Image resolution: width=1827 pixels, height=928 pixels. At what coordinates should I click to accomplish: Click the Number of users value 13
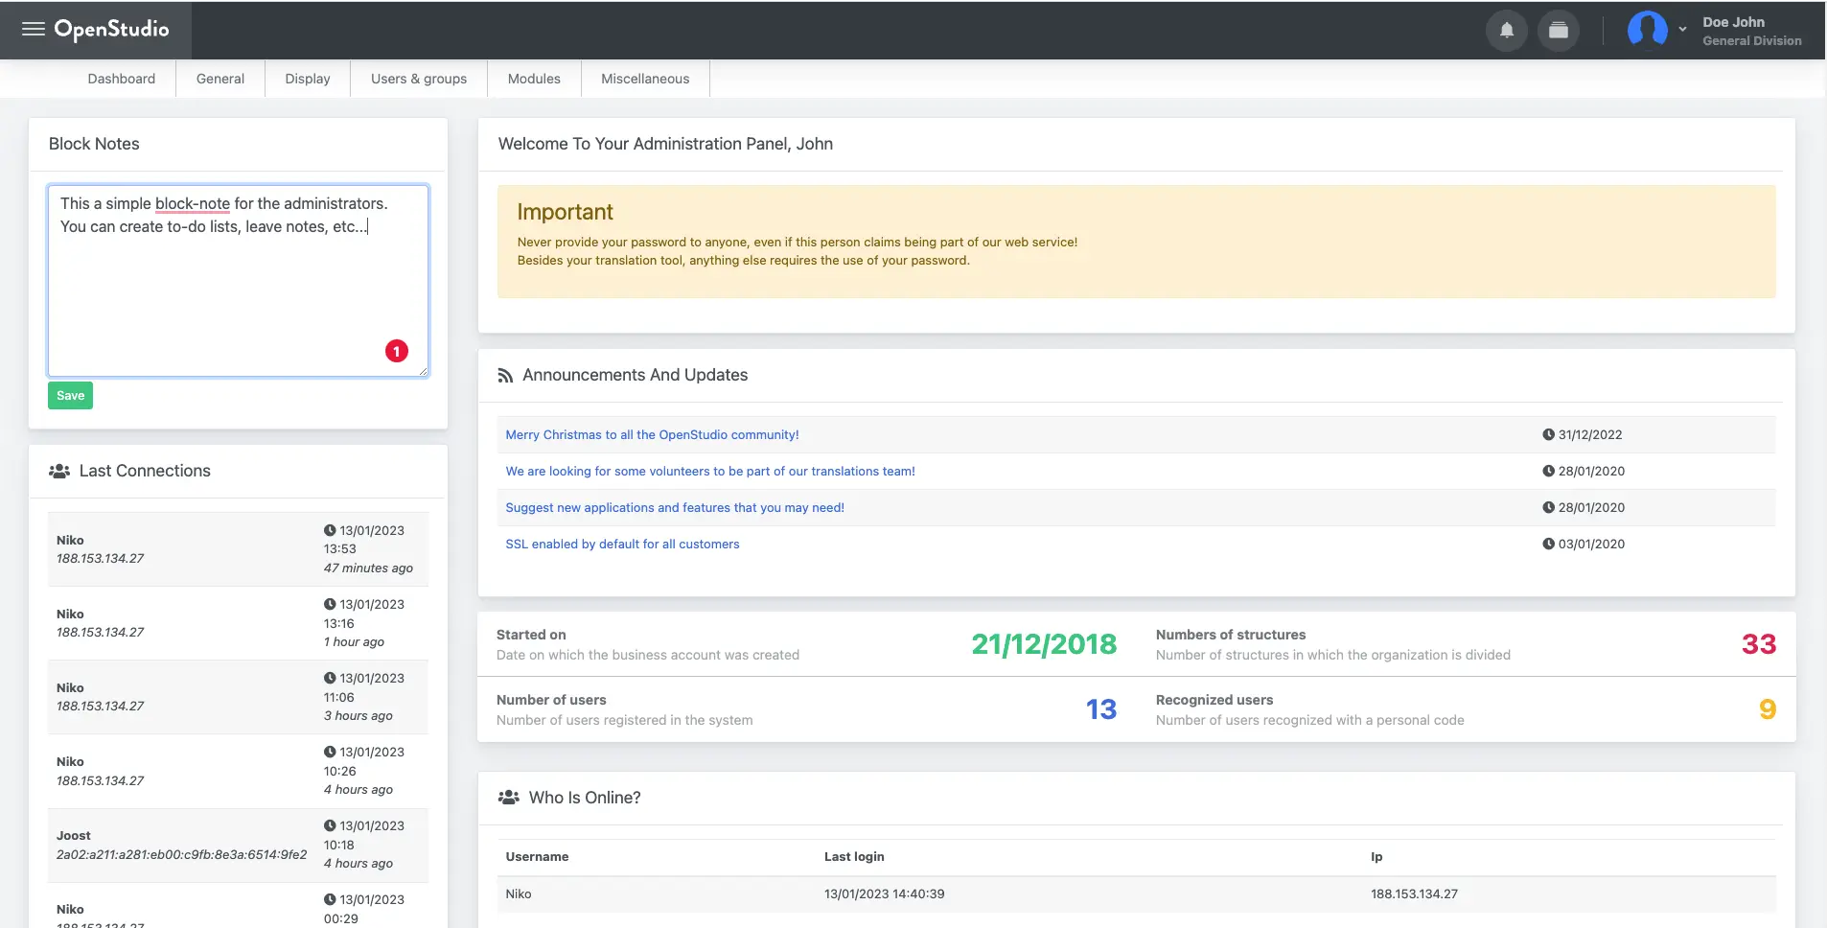click(1101, 709)
